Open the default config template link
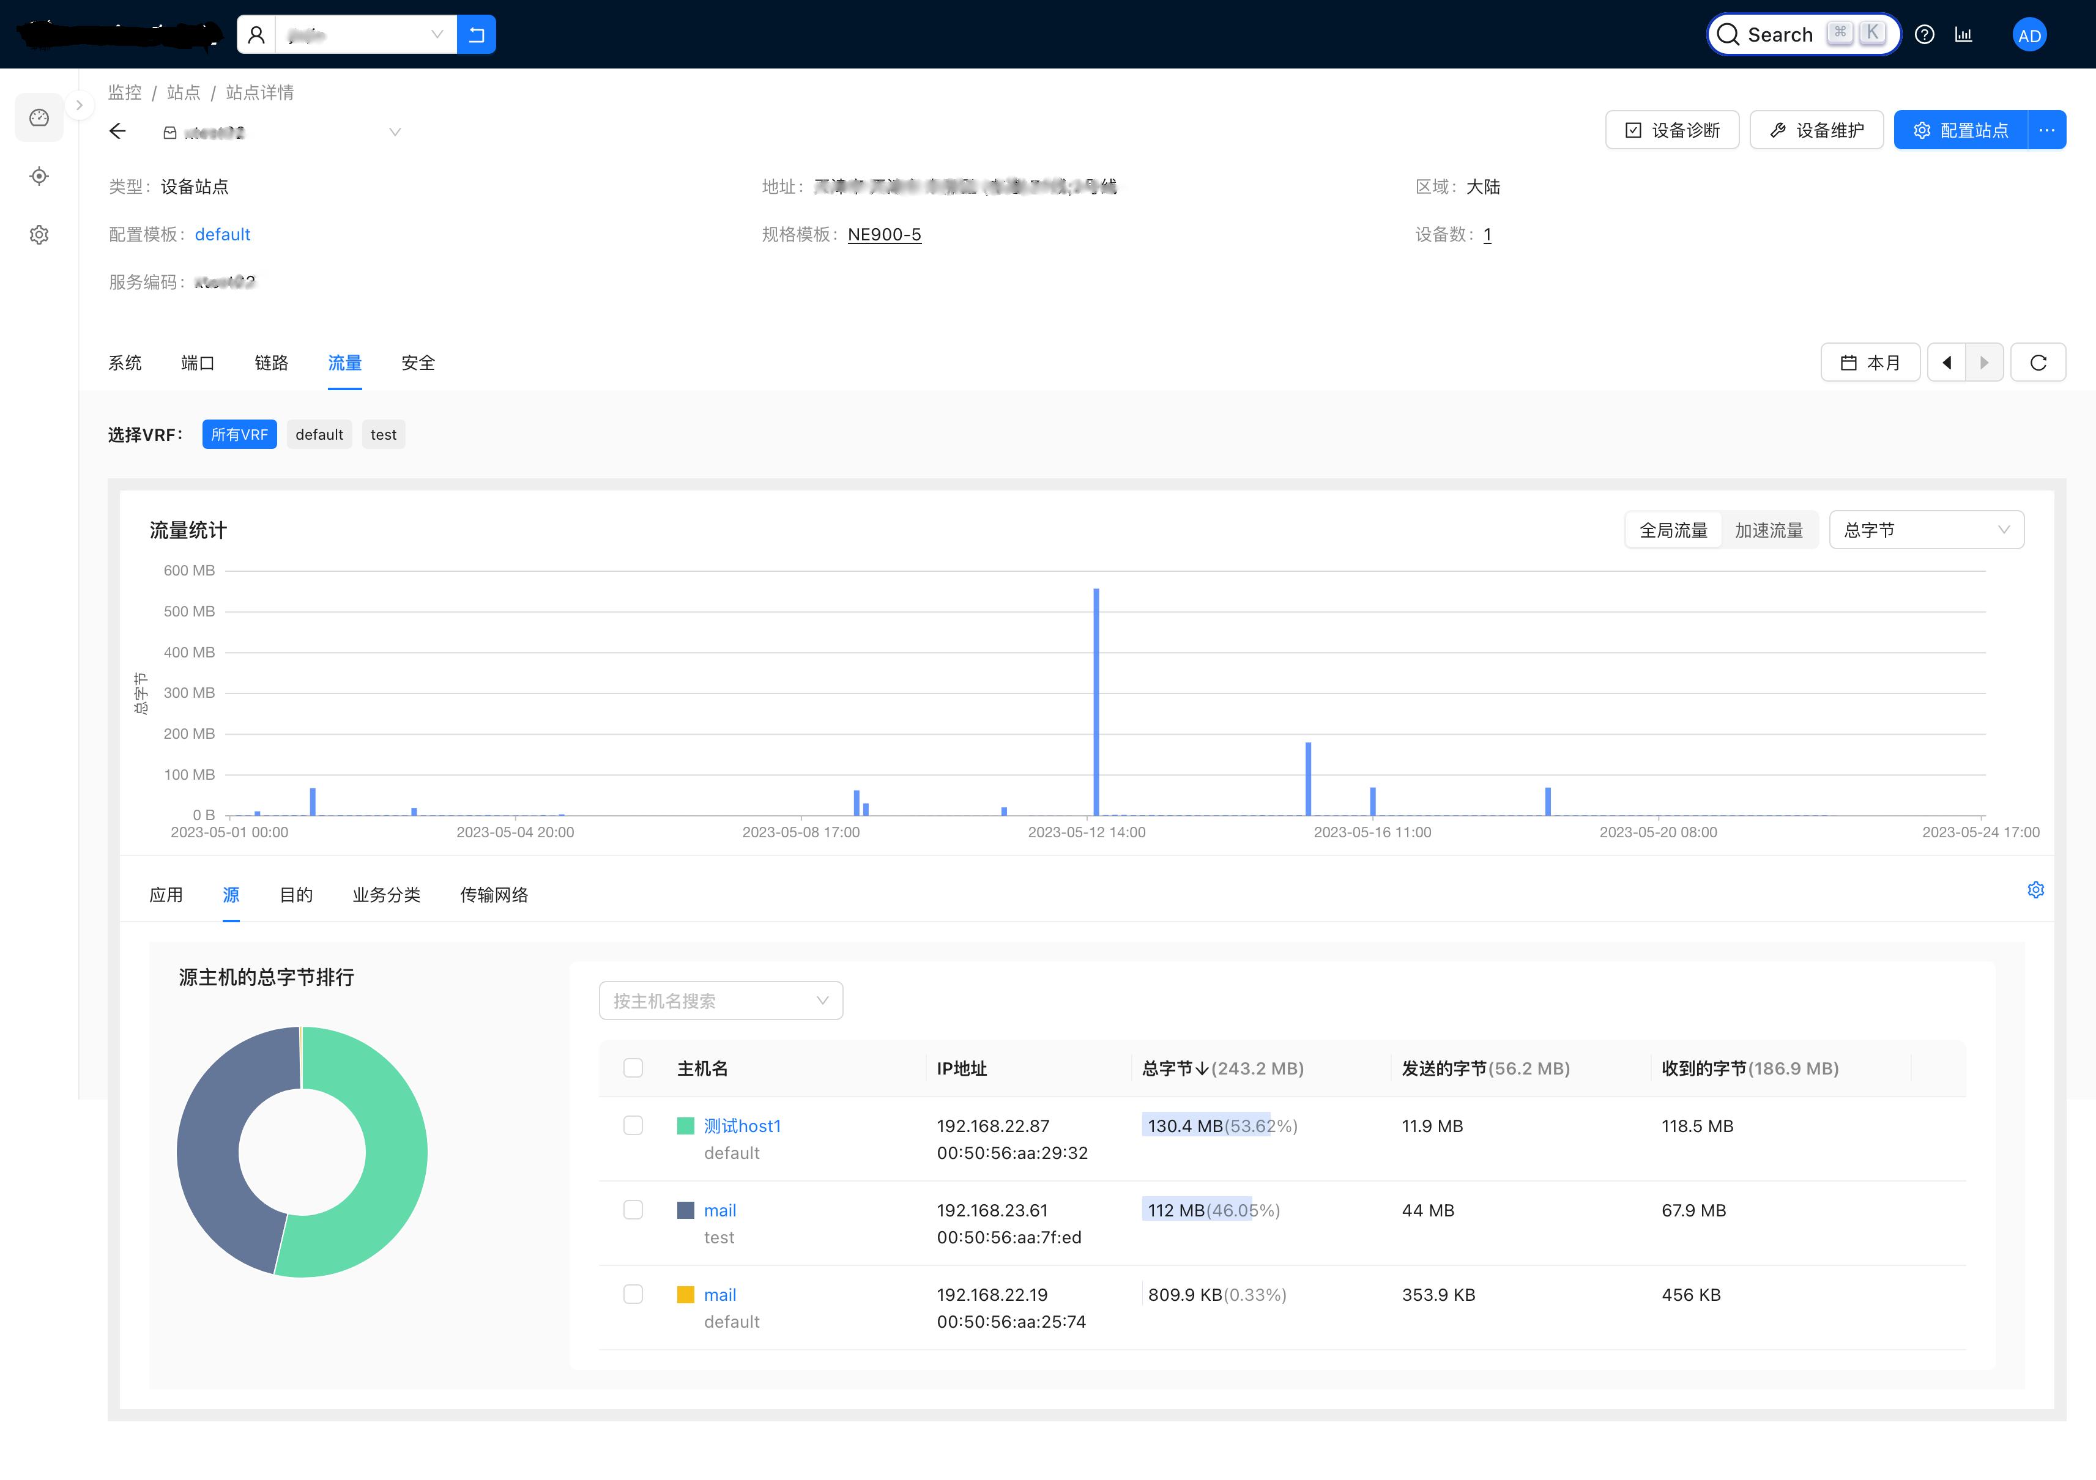 click(x=222, y=234)
